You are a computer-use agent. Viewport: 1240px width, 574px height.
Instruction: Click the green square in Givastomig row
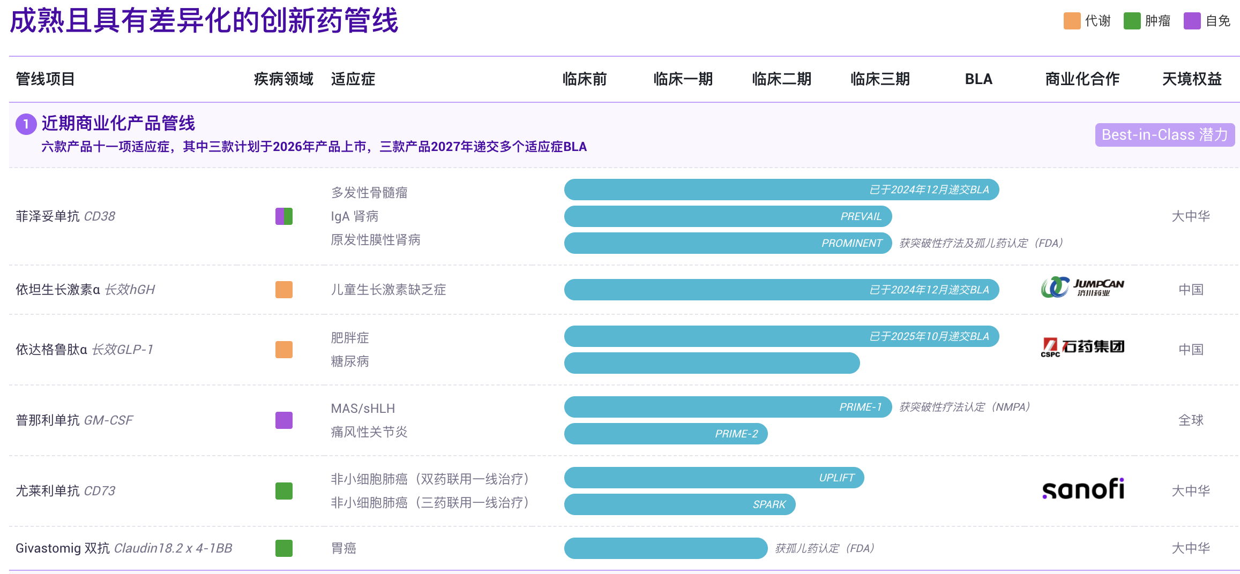click(x=283, y=548)
